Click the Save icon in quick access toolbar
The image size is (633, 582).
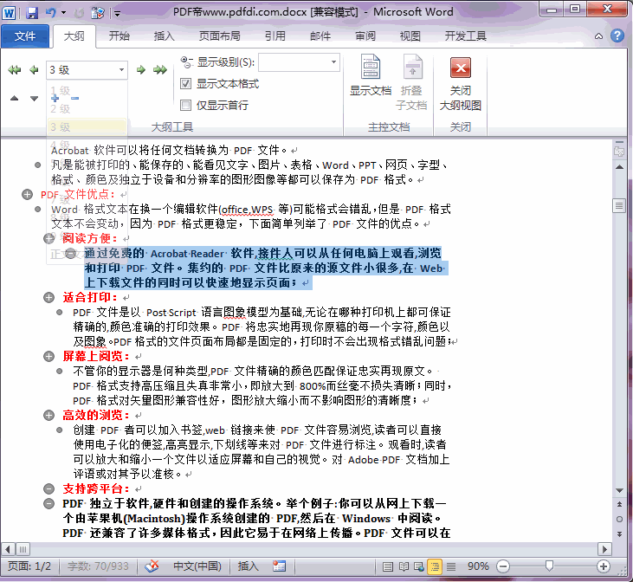point(32,13)
